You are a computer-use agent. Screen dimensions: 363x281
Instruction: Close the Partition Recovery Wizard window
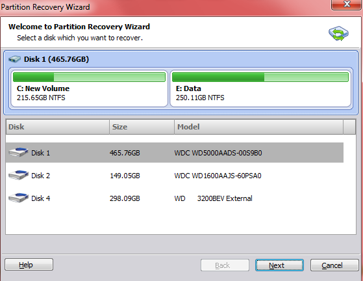pos(347,5)
